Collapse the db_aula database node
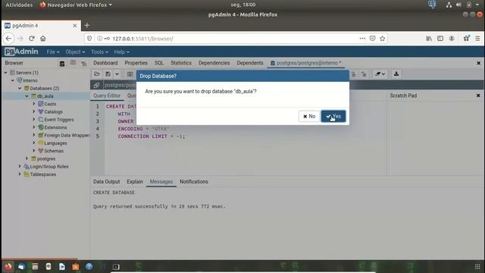This screenshot has height=273, width=485. click(27, 96)
